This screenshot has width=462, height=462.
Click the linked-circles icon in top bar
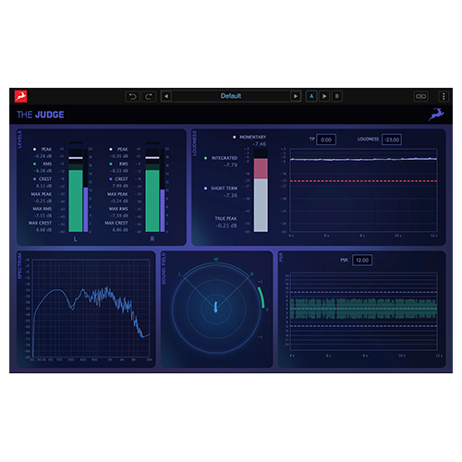coord(420,96)
